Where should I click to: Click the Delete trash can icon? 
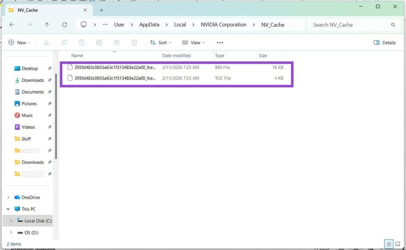134,43
